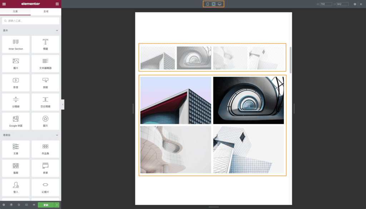Open page settings gear in panel footer
Viewport: 366px width, 209px height.
(4, 205)
